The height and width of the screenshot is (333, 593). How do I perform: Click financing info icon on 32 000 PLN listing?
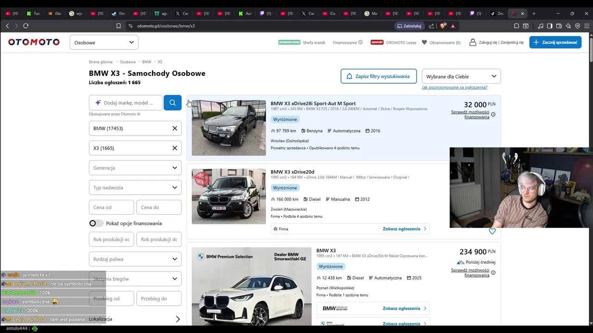pyautogui.click(x=493, y=114)
